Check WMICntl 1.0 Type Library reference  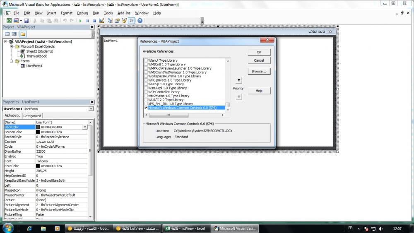tap(146, 64)
